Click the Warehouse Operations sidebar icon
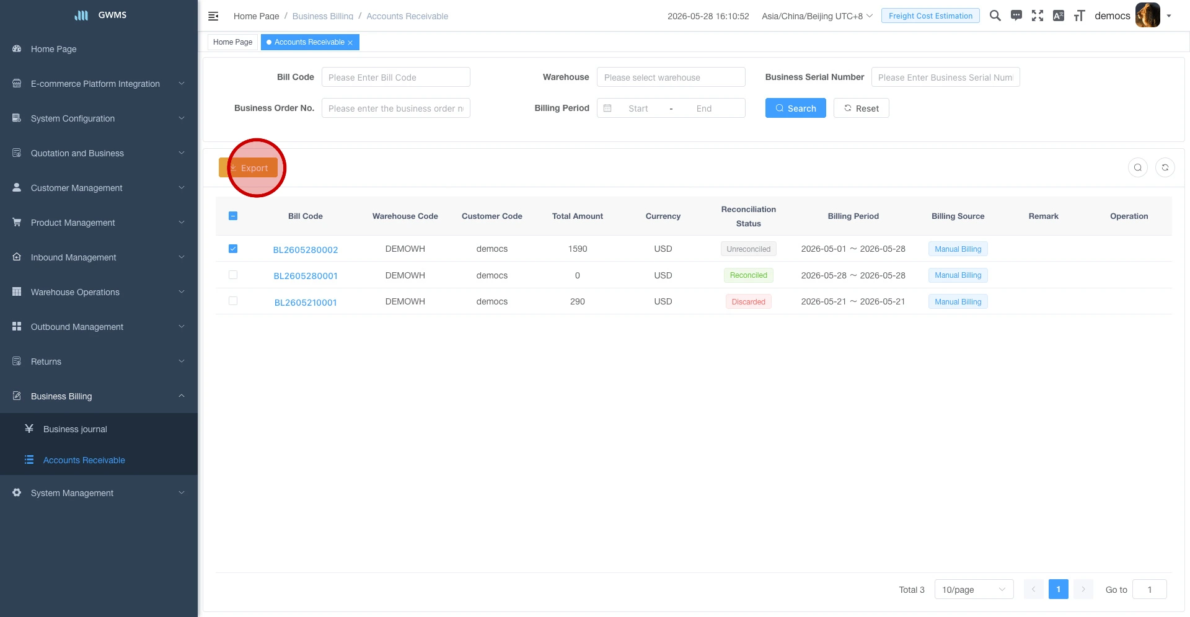The width and height of the screenshot is (1190, 617). (x=17, y=291)
